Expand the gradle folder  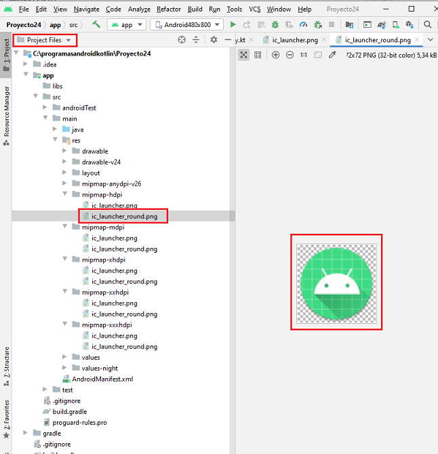pyautogui.click(x=25, y=433)
